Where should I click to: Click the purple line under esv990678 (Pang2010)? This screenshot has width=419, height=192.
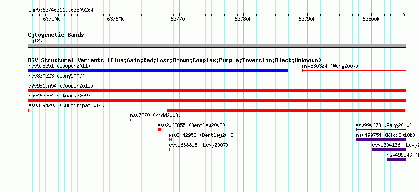point(381,130)
